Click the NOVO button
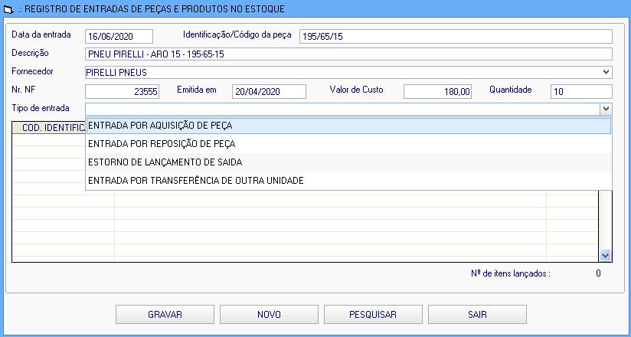Image resolution: width=631 pixels, height=337 pixels. tap(269, 315)
